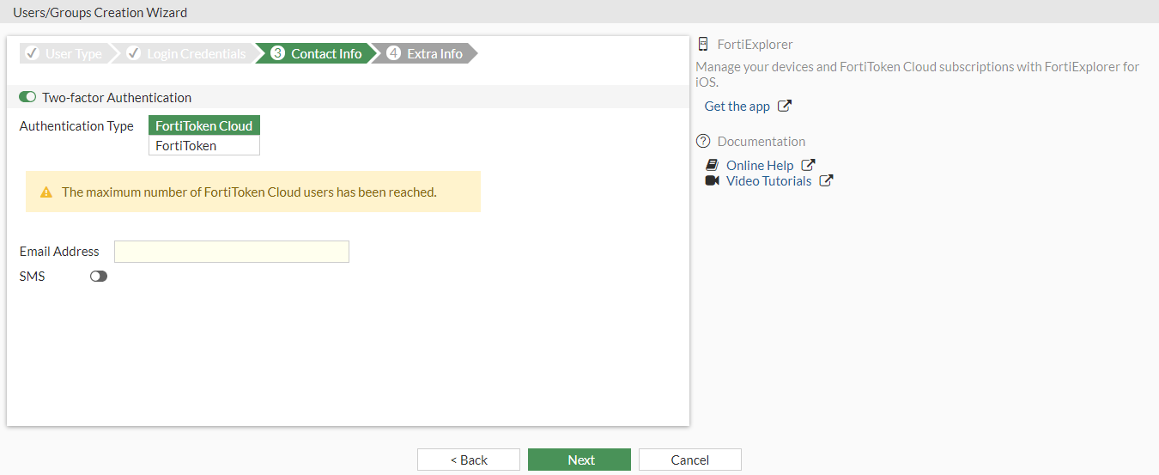The image size is (1159, 475).
Task: Toggle the Two-factor Authentication switch
Action: click(27, 98)
